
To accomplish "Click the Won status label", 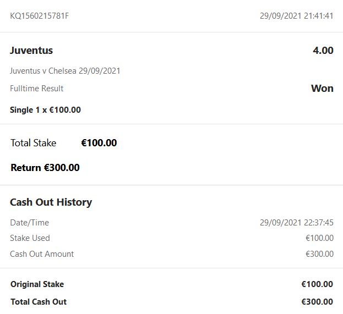I will pos(322,89).
